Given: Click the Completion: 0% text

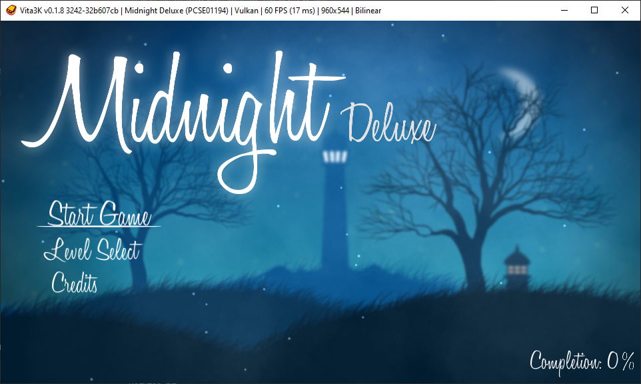Looking at the screenshot, I should (582, 362).
